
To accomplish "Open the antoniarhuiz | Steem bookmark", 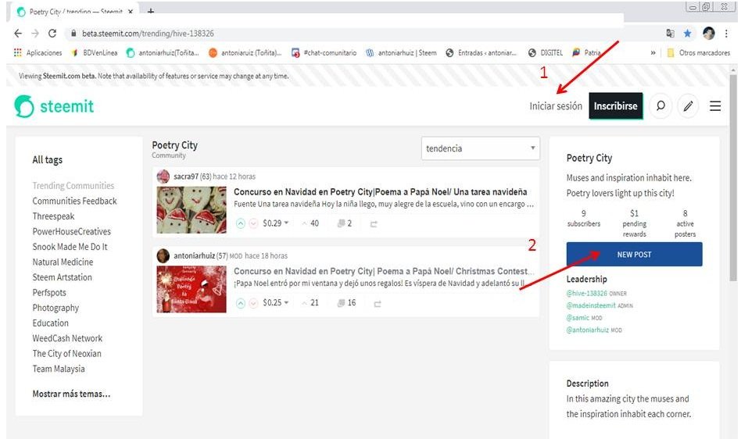I will pyautogui.click(x=401, y=53).
